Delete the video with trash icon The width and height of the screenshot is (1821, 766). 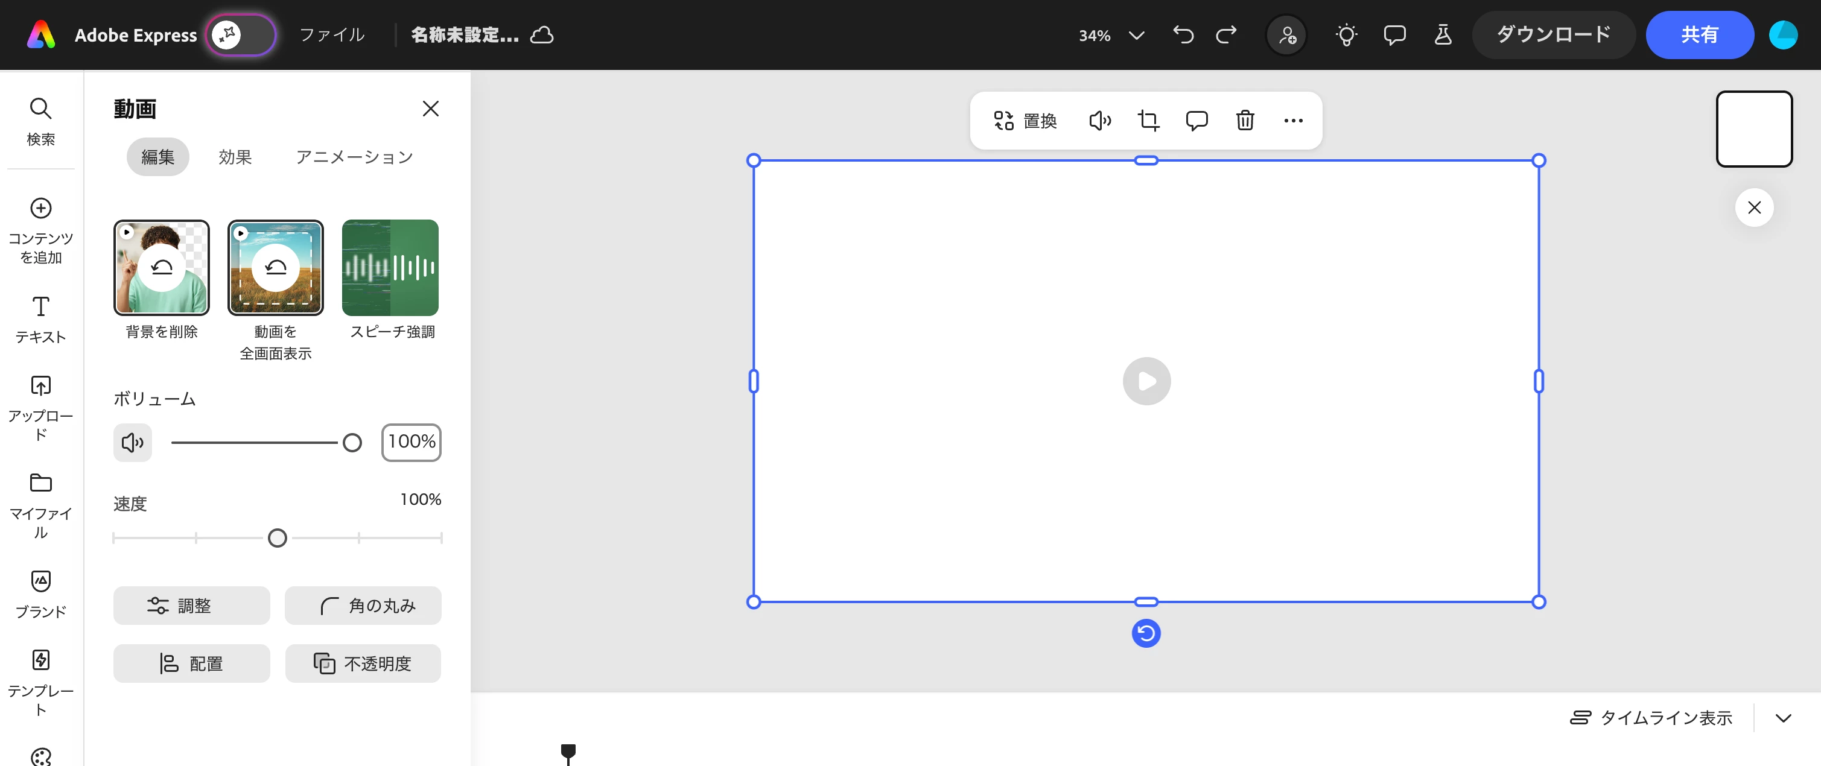click(1245, 121)
